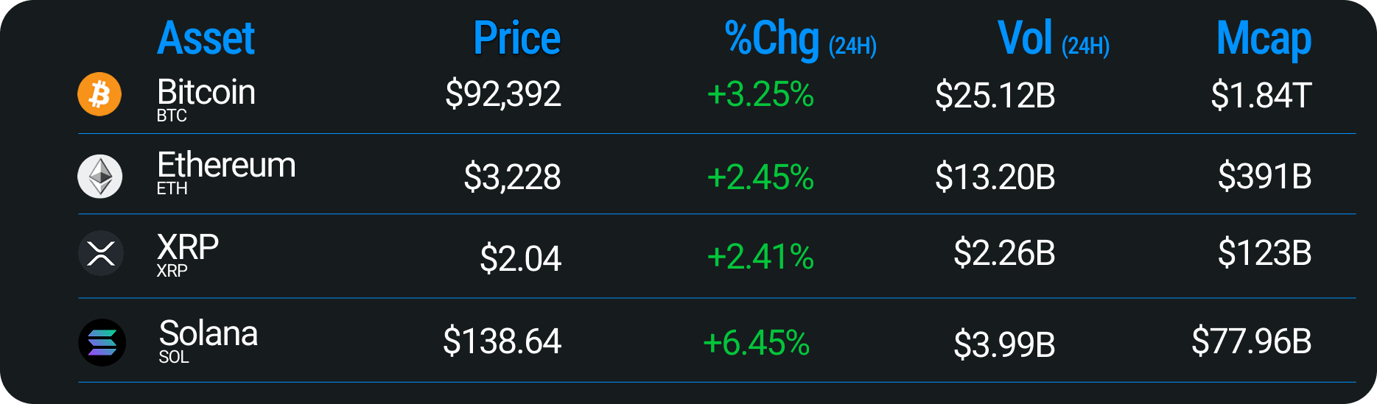
Task: Click Bitcoin's $1.84T market cap
Action: [x=1261, y=96]
